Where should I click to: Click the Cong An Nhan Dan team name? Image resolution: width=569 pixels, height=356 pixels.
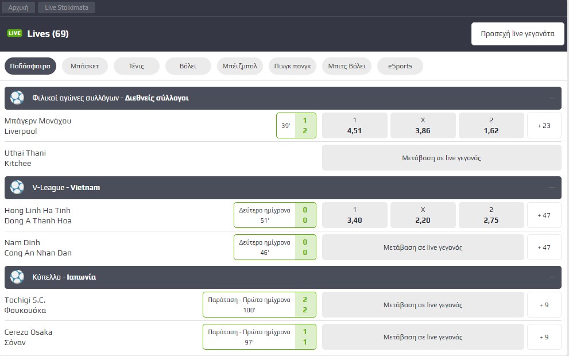38,253
